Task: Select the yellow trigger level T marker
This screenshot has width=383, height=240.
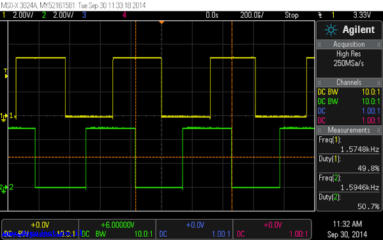Action: 6,73
